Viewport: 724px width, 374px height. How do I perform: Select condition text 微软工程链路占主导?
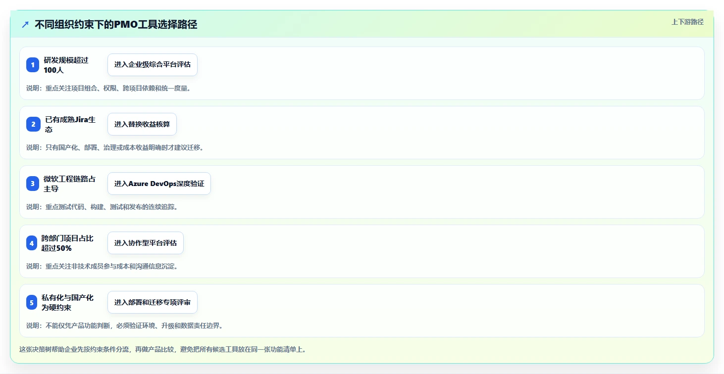pyautogui.click(x=69, y=184)
